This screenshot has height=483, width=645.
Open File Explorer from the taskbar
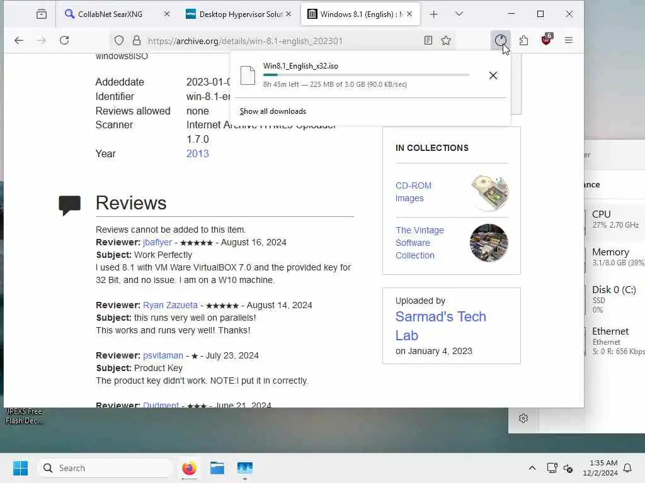pos(217,468)
